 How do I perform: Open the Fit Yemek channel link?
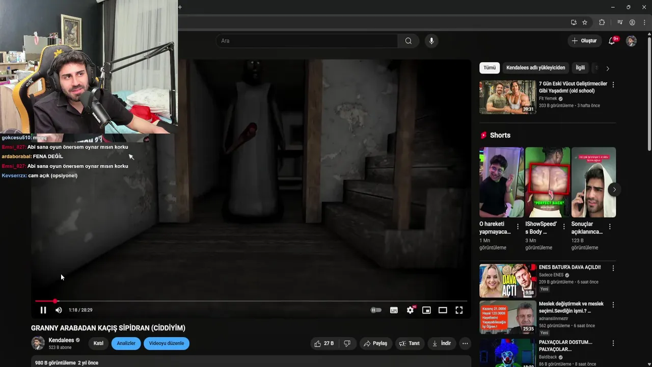pos(548,98)
